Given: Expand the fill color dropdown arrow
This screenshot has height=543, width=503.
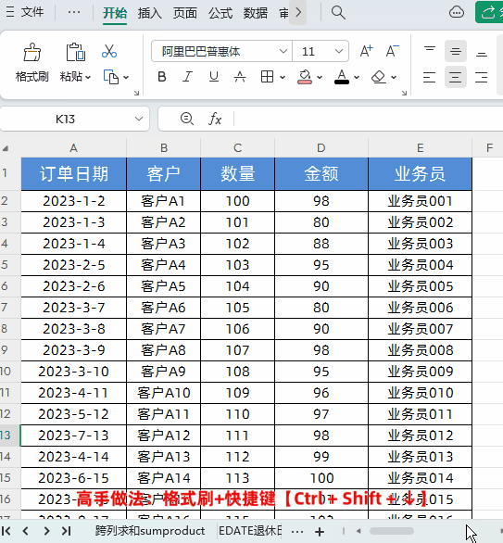Looking at the screenshot, I should tap(320, 77).
